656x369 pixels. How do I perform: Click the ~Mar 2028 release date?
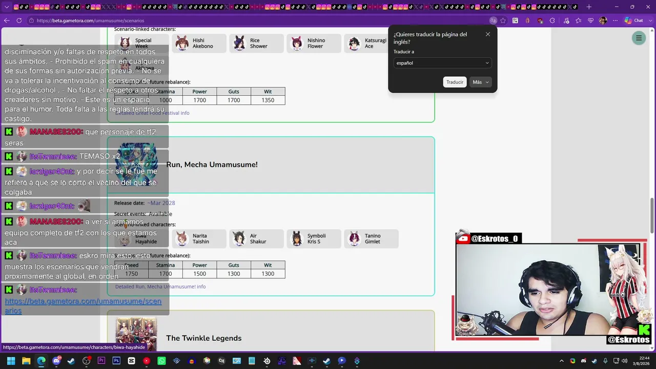(161, 203)
